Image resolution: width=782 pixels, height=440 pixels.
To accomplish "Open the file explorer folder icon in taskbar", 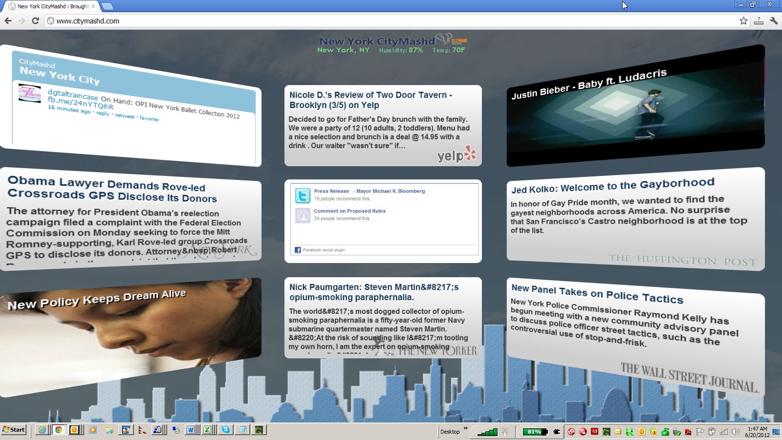I will (x=109, y=430).
